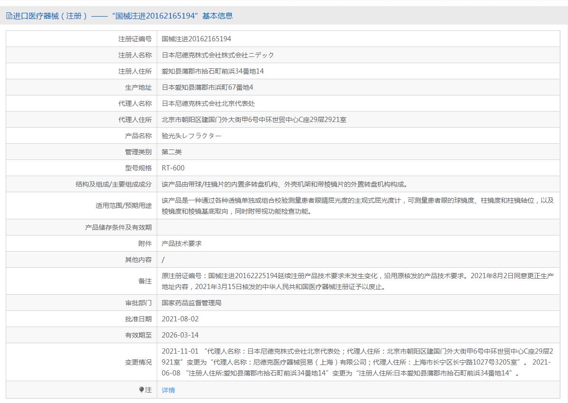Screen dimensions: 568x403
Task: Select attachment value 产品技术要求
Action: click(x=181, y=244)
